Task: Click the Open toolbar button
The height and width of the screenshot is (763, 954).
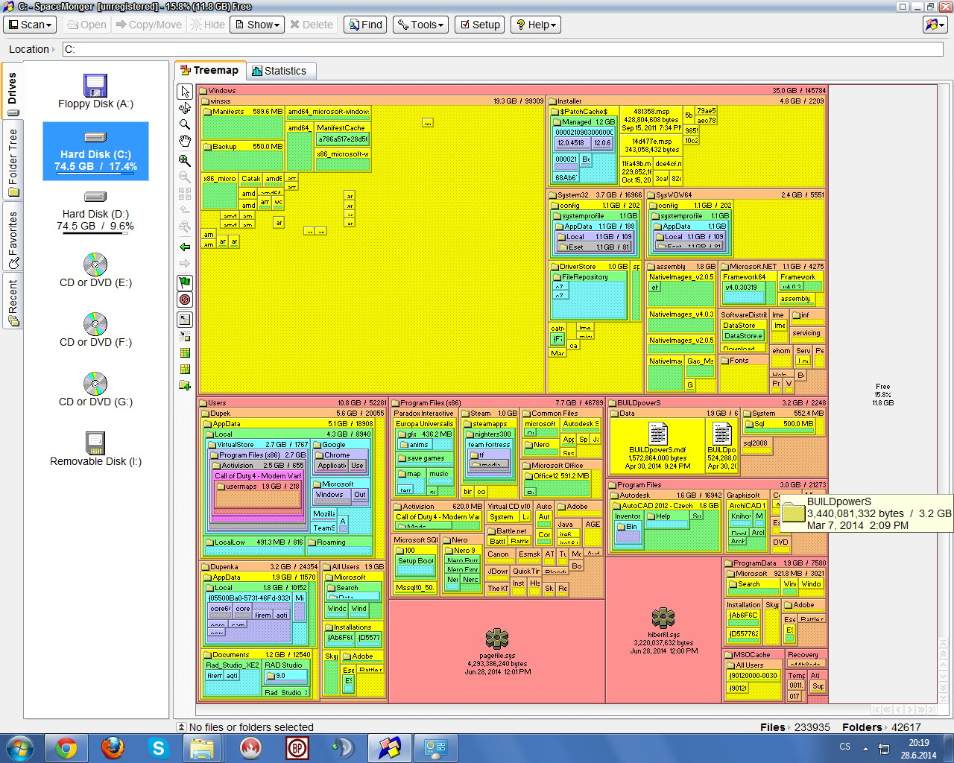Action: coord(86,25)
